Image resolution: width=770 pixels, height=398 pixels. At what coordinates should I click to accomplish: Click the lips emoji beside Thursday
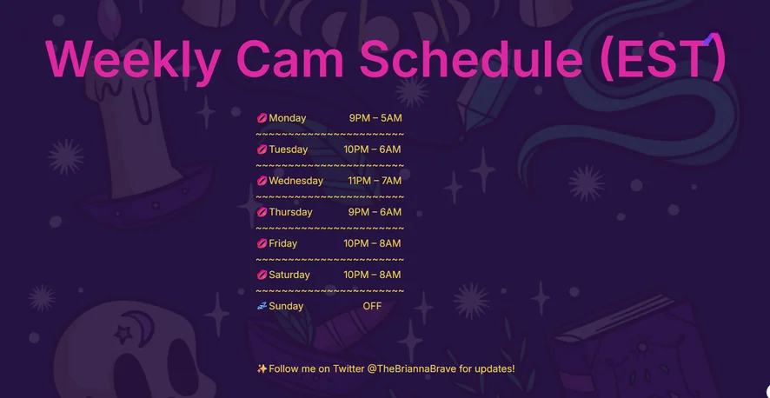tap(262, 212)
